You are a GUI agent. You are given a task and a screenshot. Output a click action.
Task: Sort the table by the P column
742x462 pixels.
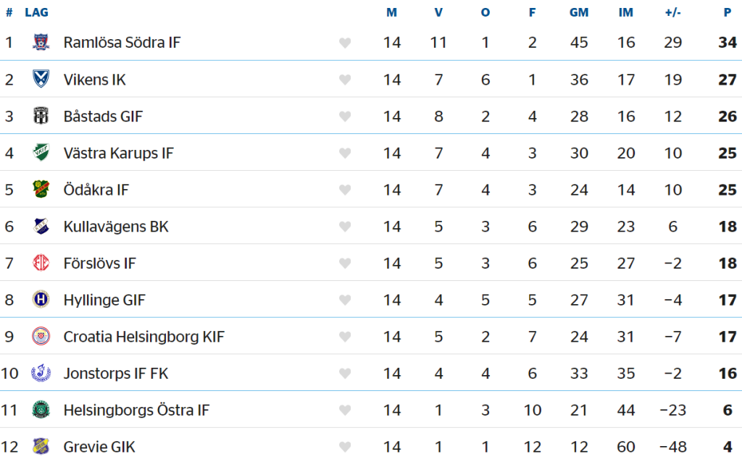727,12
